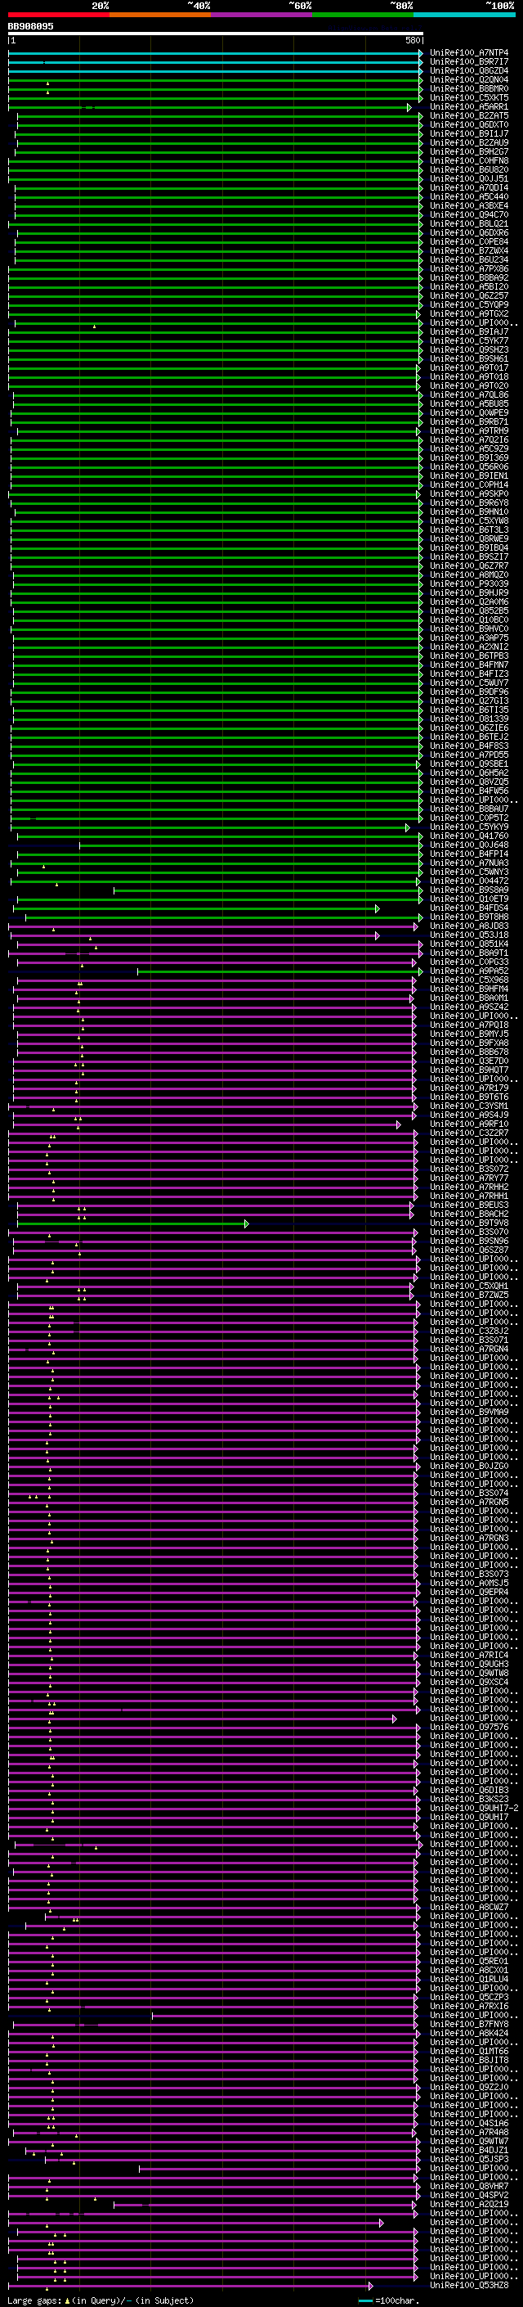Select hit label UniRef100_A3BXE4
Screen dimensions: 523x2307
pos(469,206)
